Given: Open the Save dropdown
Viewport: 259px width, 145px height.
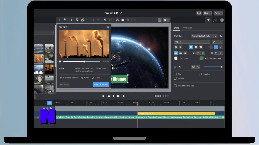Looking at the screenshot, I should click(x=218, y=13).
